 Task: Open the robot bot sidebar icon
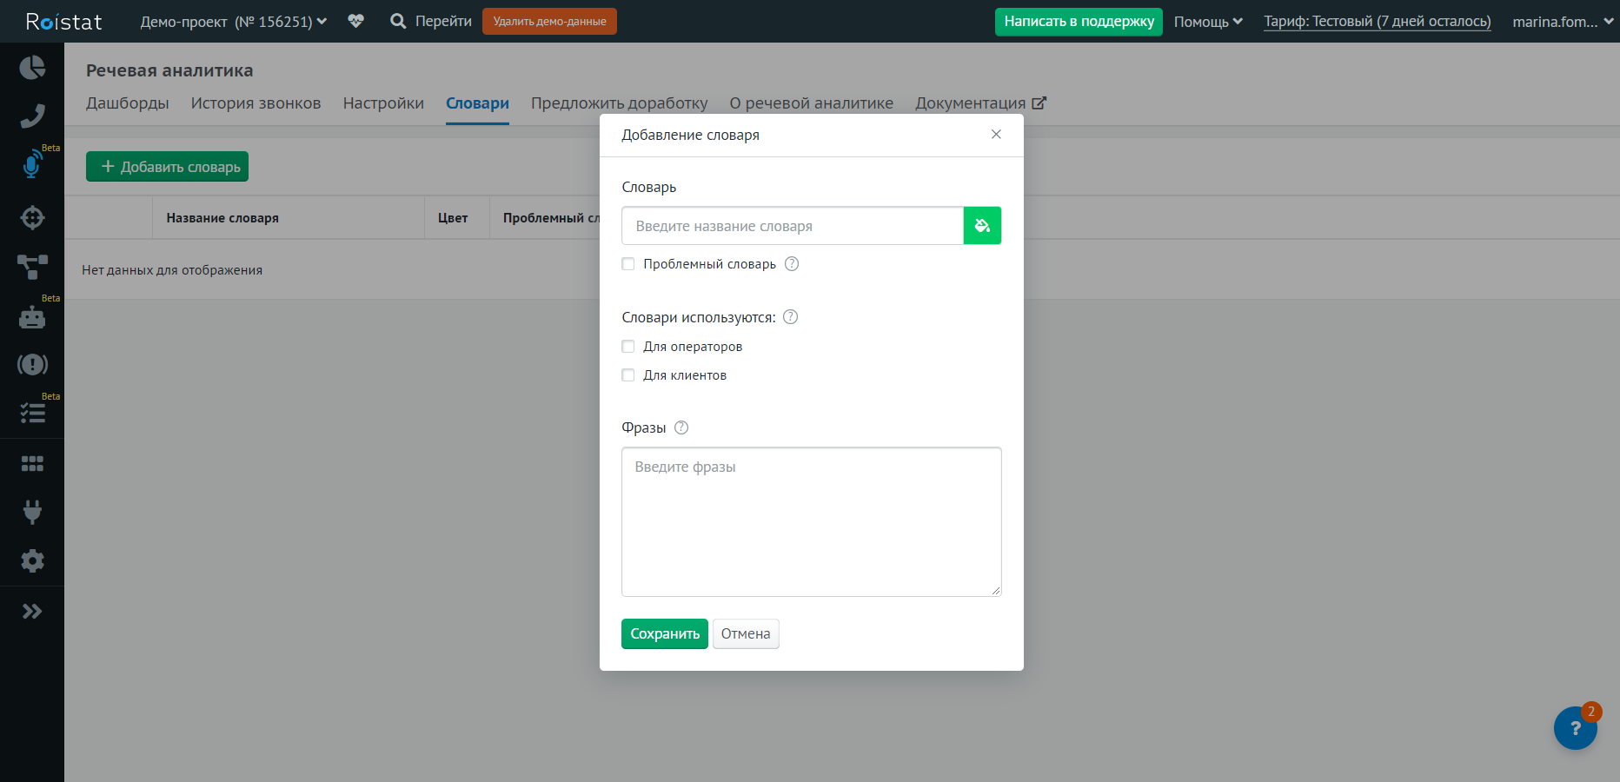click(x=32, y=318)
